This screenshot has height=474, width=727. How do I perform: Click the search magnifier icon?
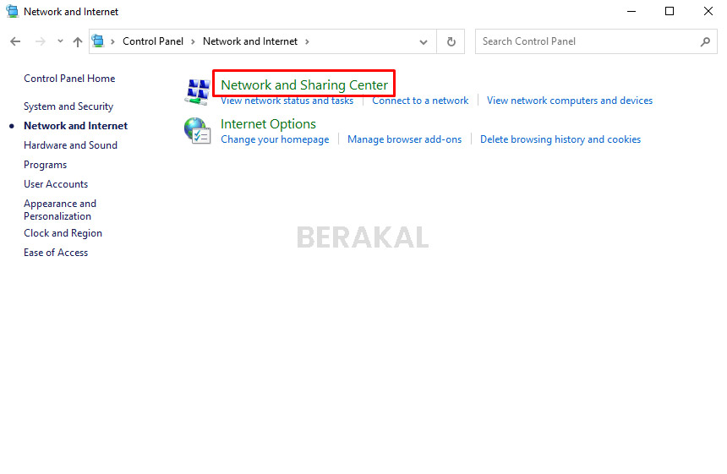point(705,41)
